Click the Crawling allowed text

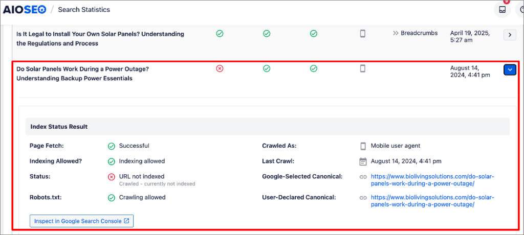click(x=142, y=197)
